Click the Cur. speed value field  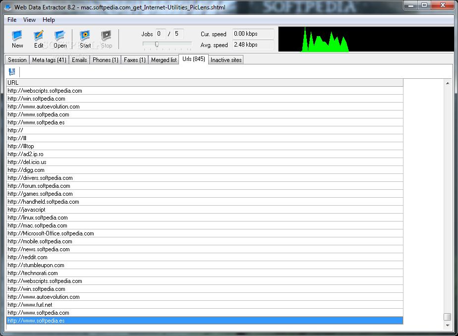[253, 34]
